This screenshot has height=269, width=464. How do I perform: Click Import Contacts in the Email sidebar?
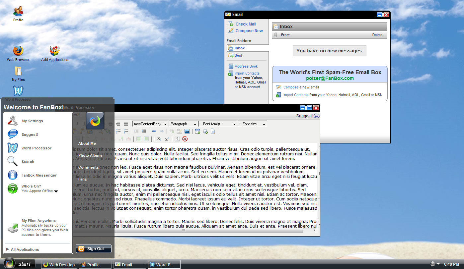[247, 73]
